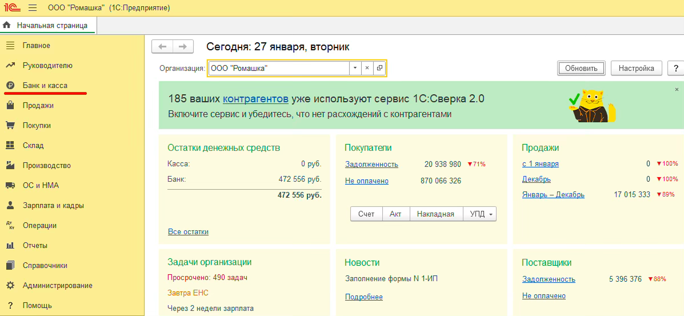Go forward with the right arrow button
This screenshot has height=316, width=684.
(x=183, y=47)
